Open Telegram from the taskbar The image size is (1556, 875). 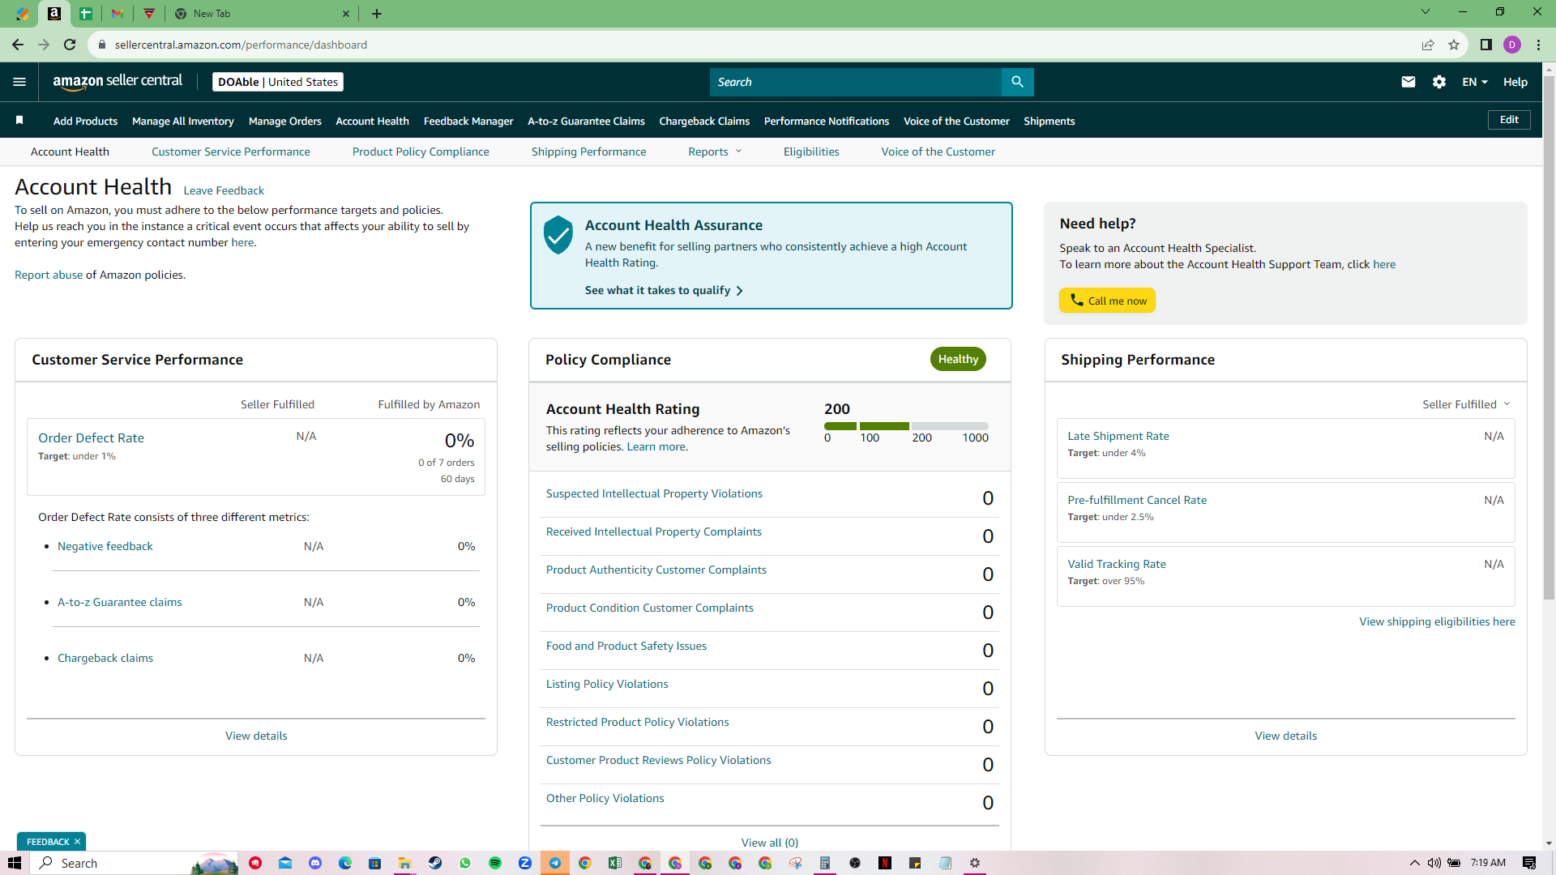[555, 863]
